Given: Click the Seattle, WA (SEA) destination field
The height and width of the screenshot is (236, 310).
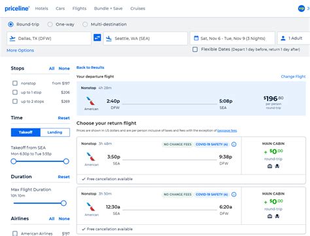Looking at the screenshot, I should [145, 39].
